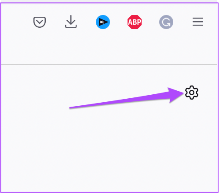Open the blue IQ extension icon
This screenshot has width=219, height=193.
(103, 22)
